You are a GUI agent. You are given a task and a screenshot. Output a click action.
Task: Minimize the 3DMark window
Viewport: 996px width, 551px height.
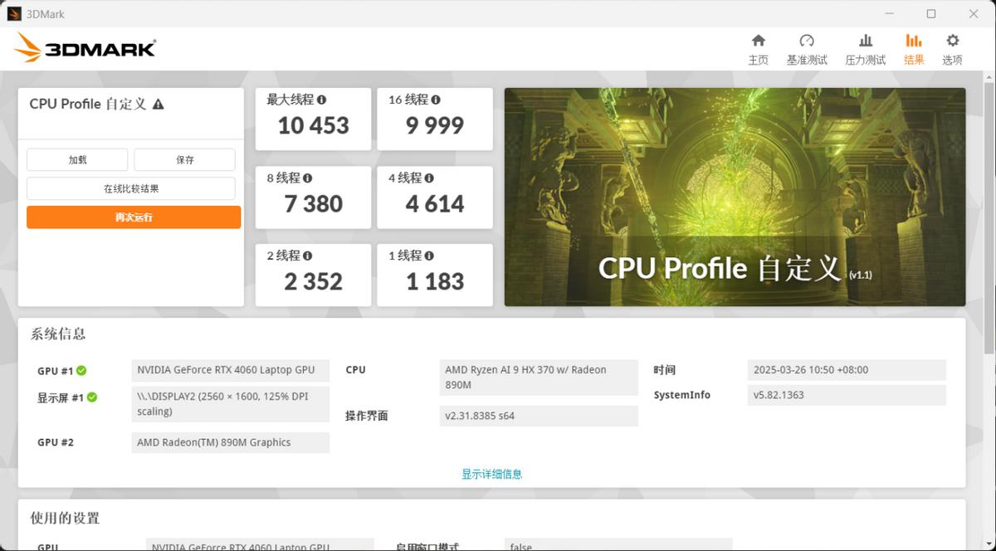point(888,13)
